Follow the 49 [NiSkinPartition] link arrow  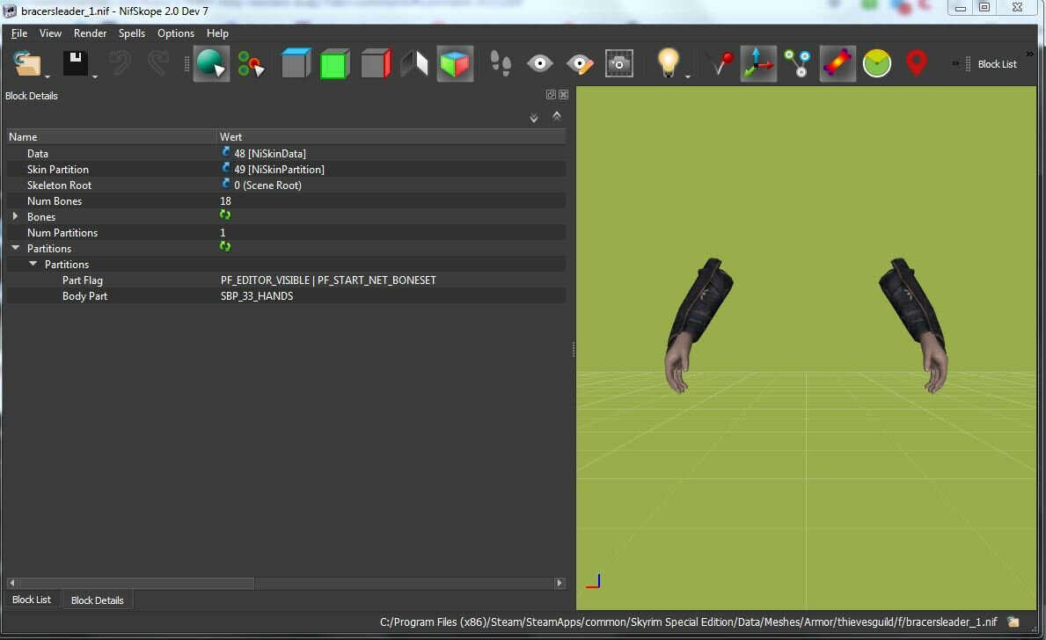point(225,168)
